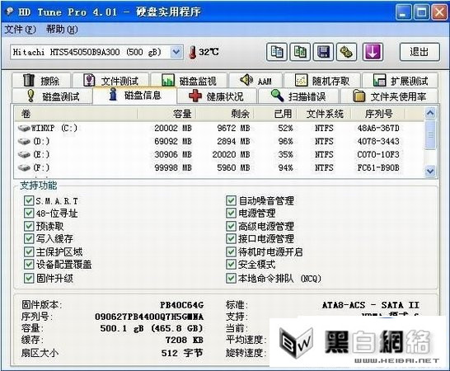The image size is (450, 371).
Task: Open the 擦除 erase tab
Action: (41, 81)
